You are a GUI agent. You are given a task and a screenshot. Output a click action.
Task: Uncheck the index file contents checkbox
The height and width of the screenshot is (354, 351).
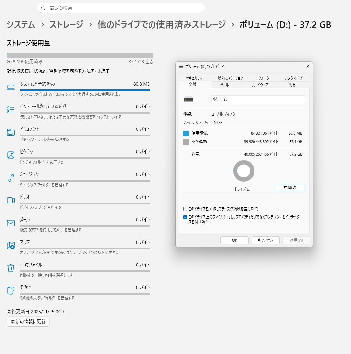point(185,217)
